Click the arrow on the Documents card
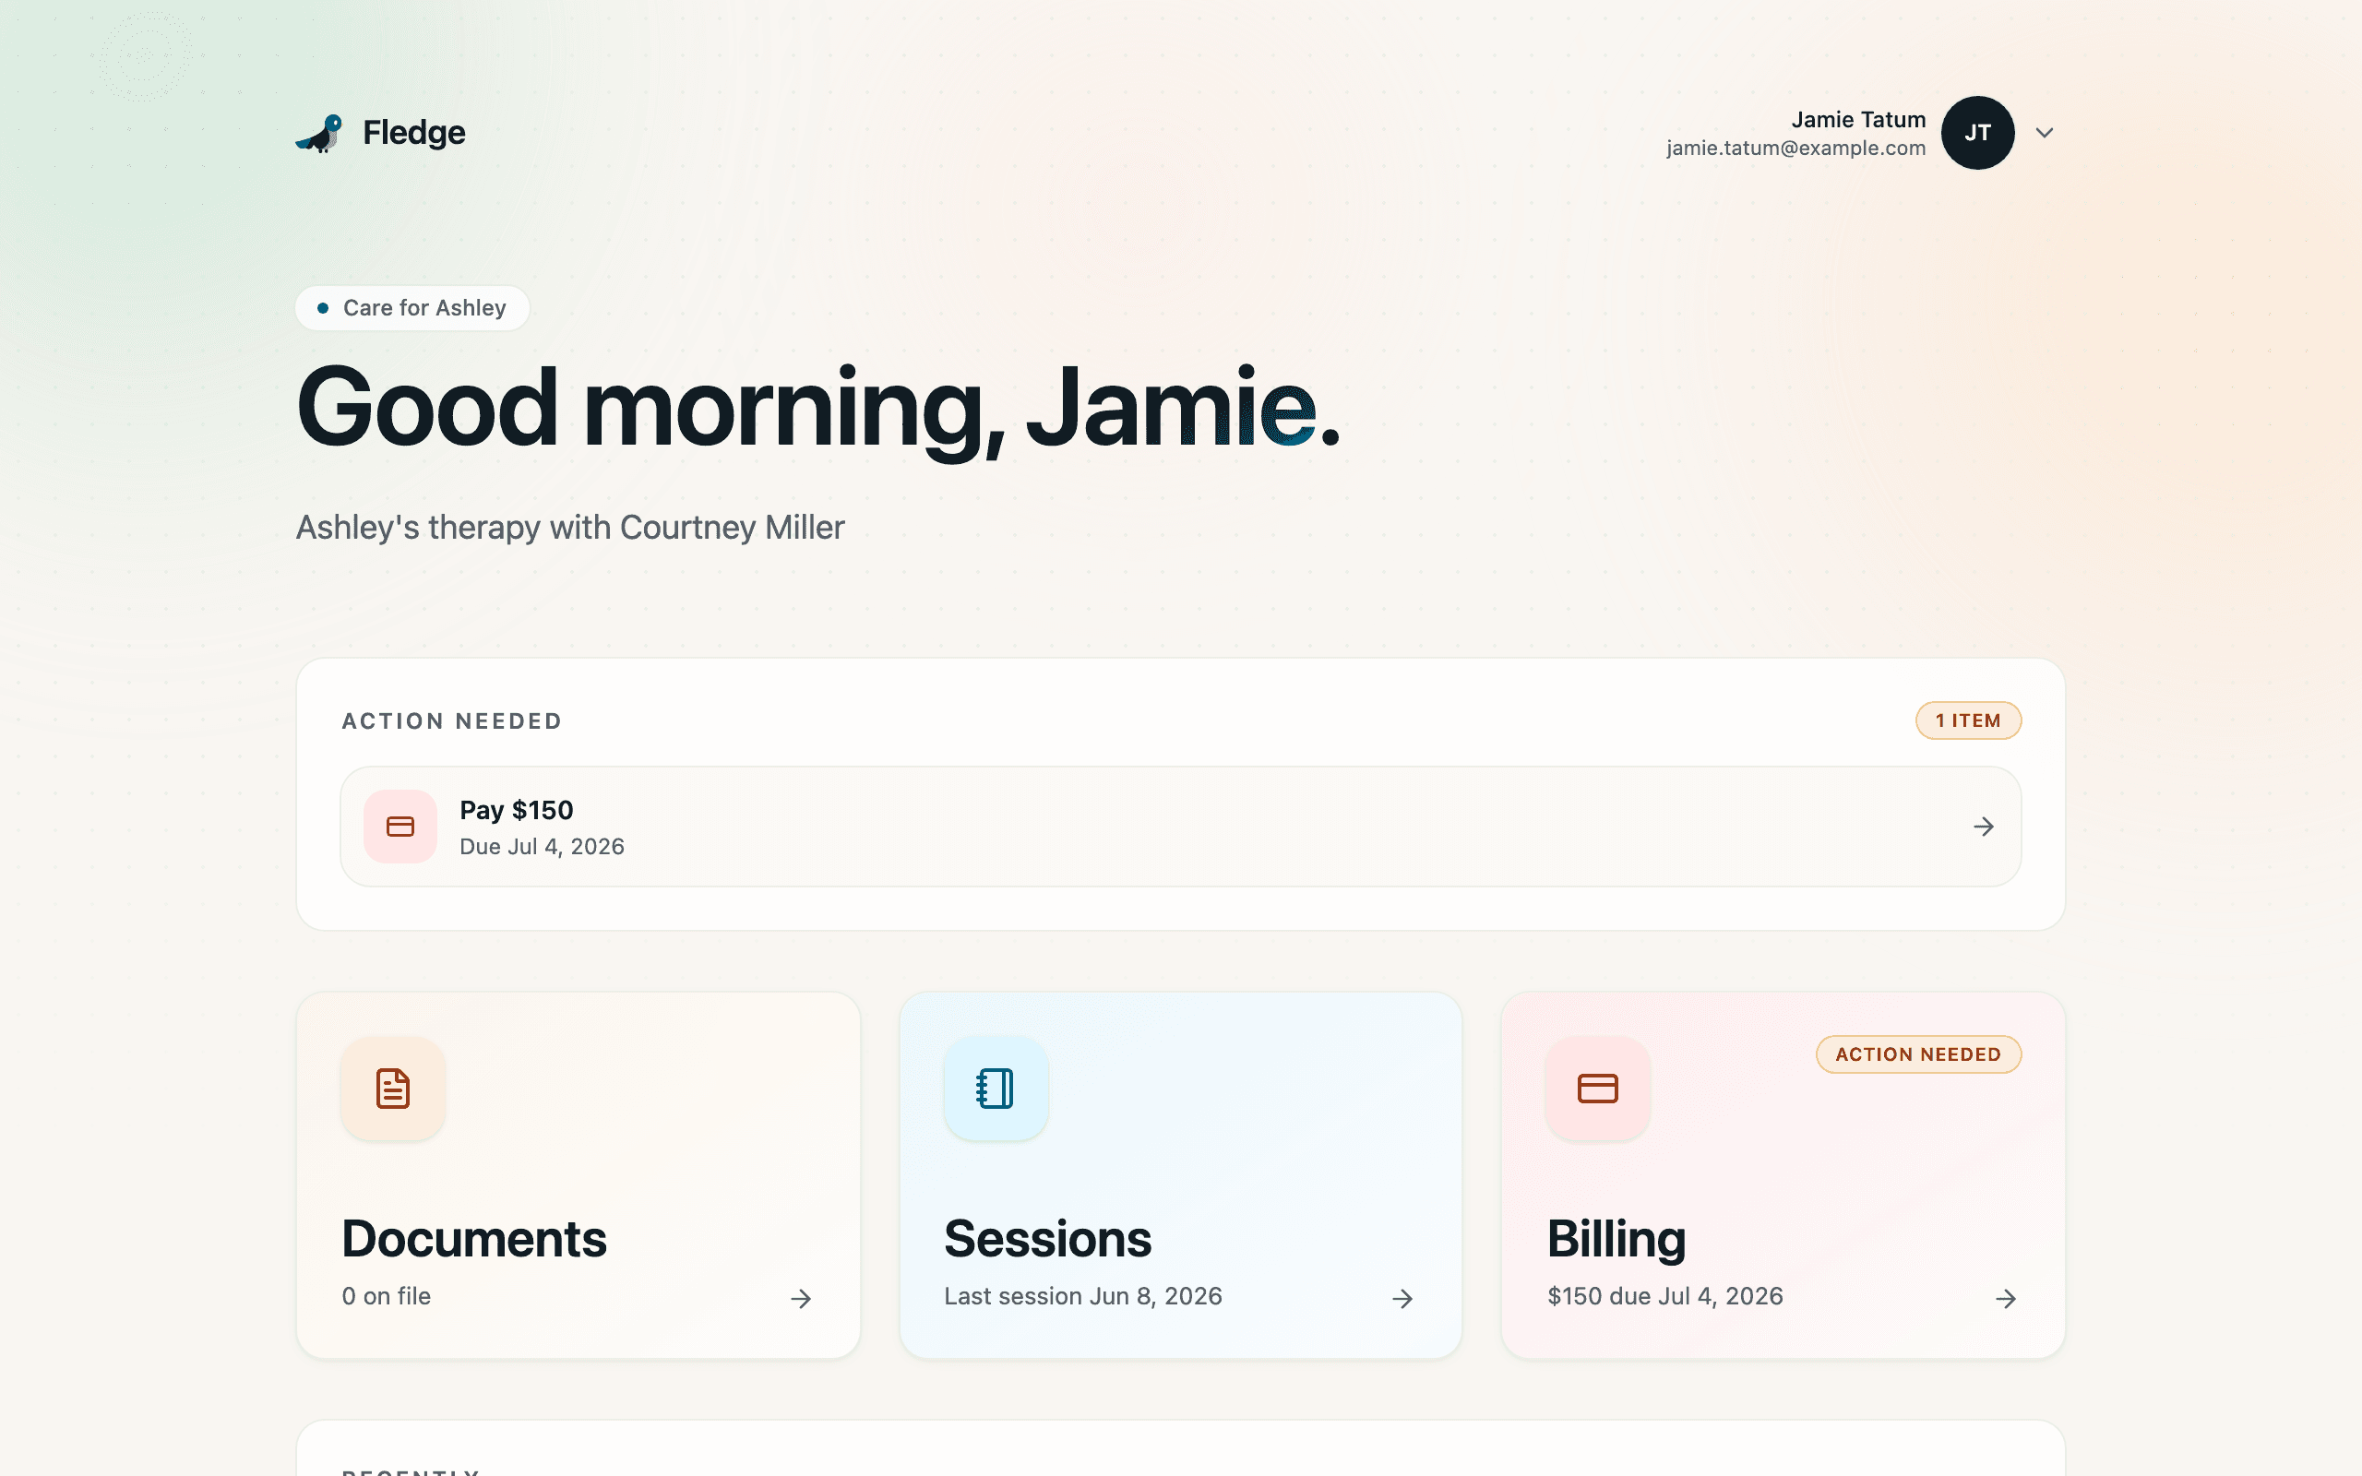This screenshot has width=2362, height=1476. pyautogui.click(x=800, y=1298)
